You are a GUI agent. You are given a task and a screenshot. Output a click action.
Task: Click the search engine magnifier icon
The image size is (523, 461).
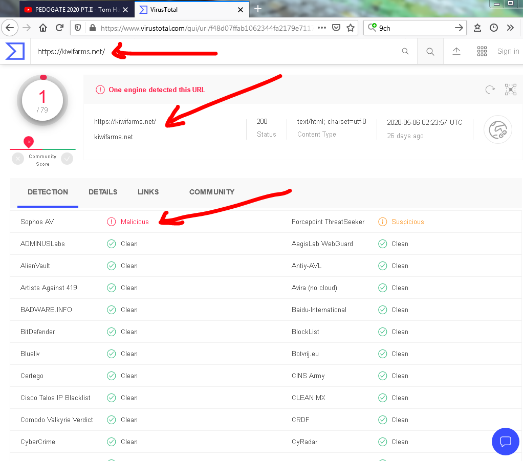pos(372,27)
